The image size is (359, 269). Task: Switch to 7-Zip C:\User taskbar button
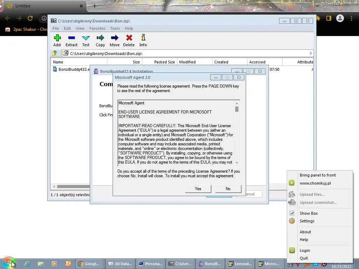coord(181,264)
